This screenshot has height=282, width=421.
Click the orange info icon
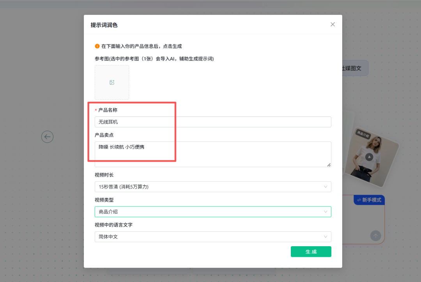click(97, 46)
